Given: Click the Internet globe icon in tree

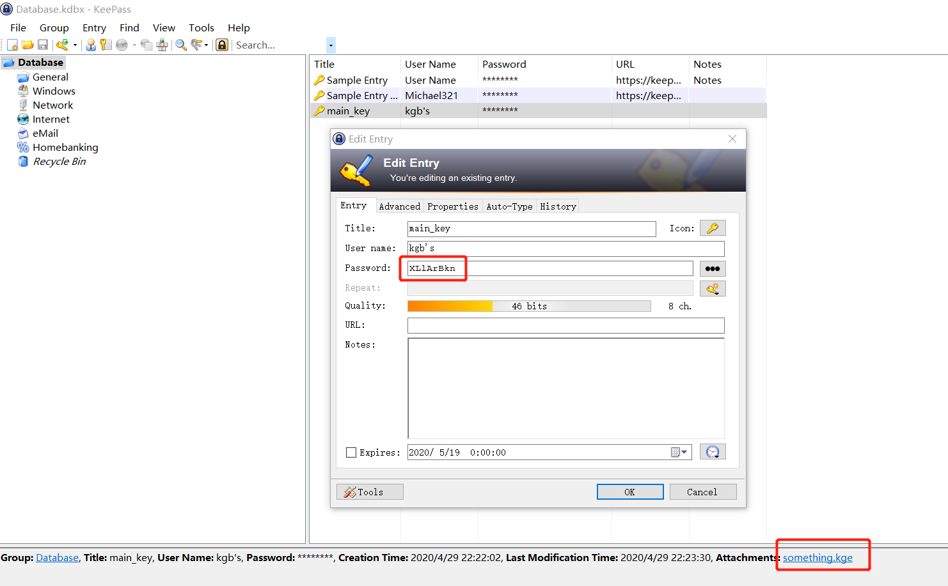Looking at the screenshot, I should [24, 119].
